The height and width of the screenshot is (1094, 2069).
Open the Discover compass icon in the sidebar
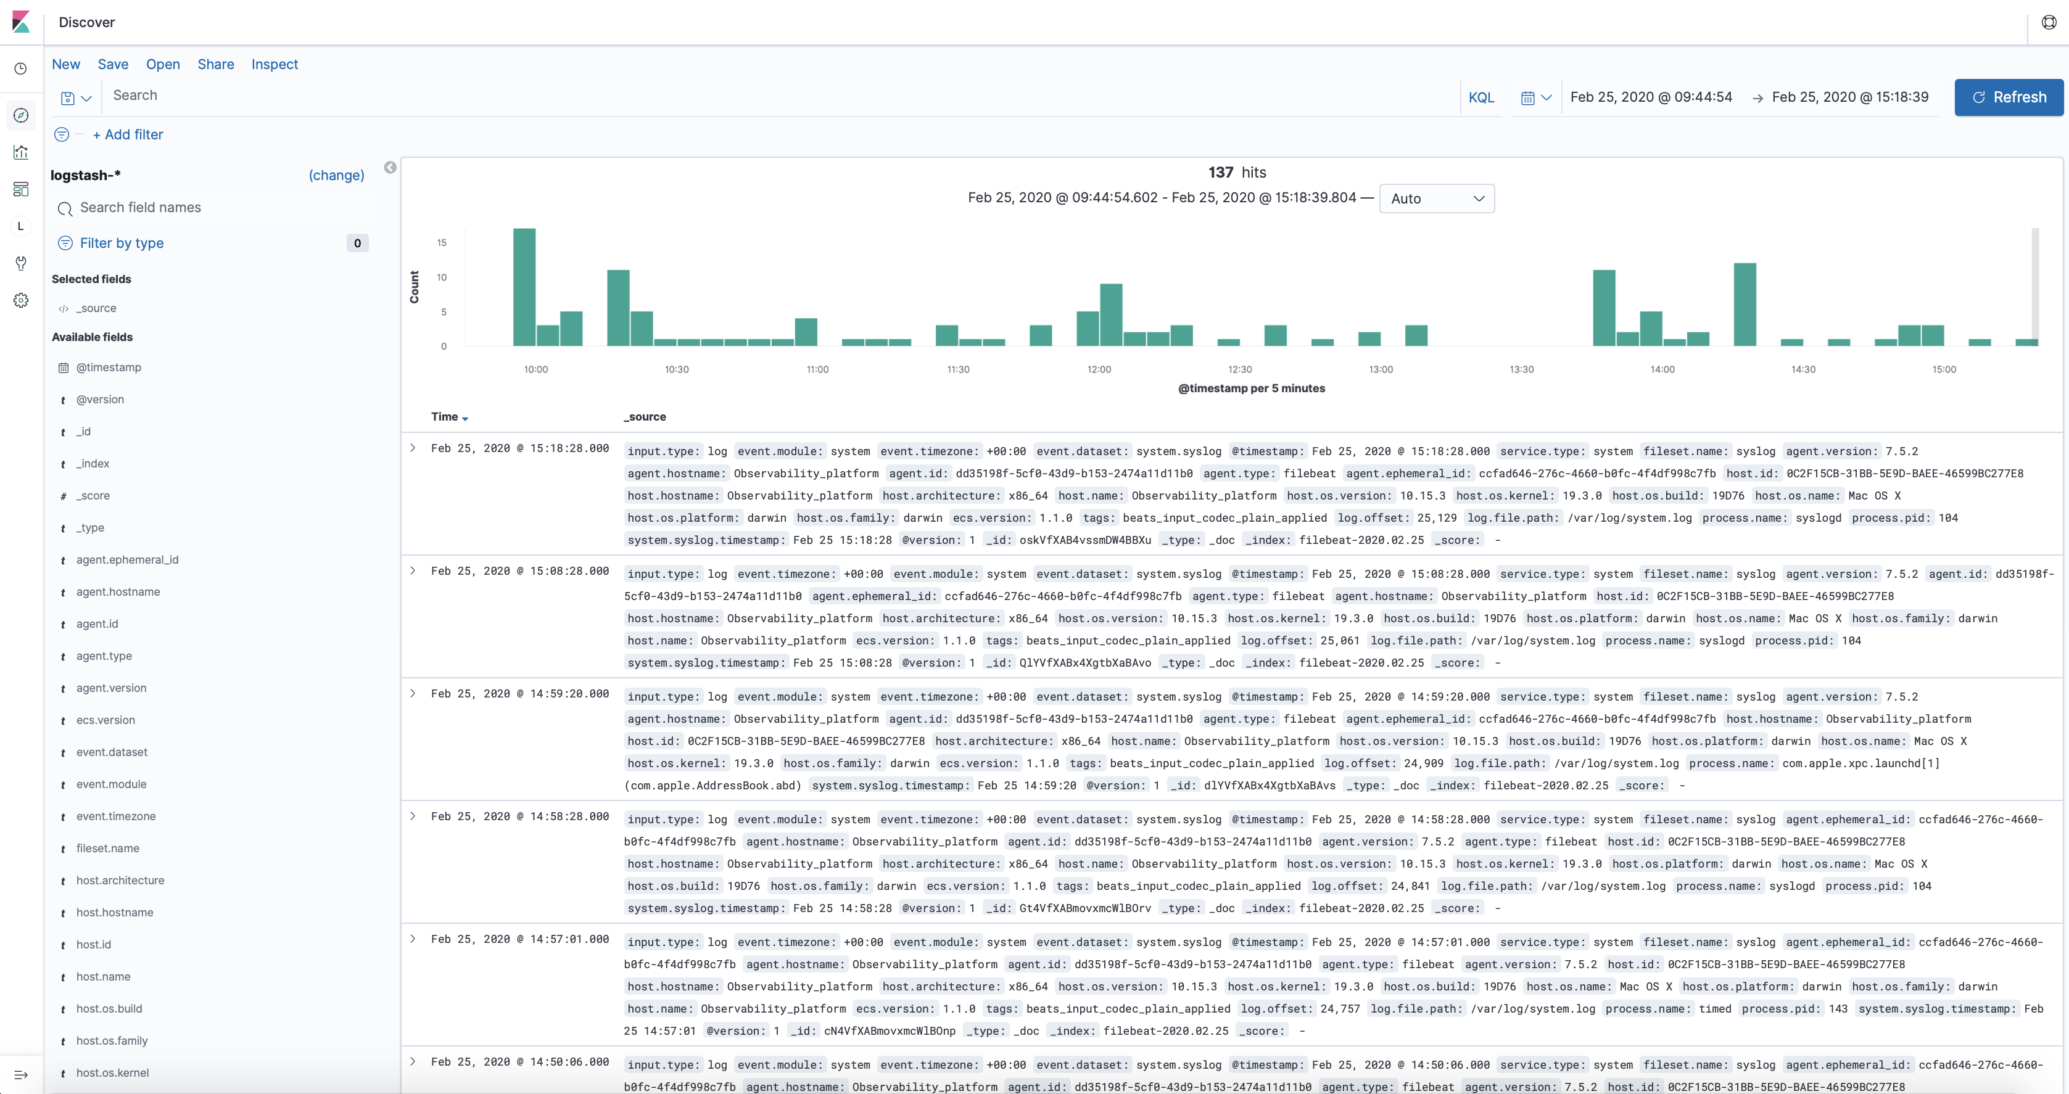[x=21, y=116]
